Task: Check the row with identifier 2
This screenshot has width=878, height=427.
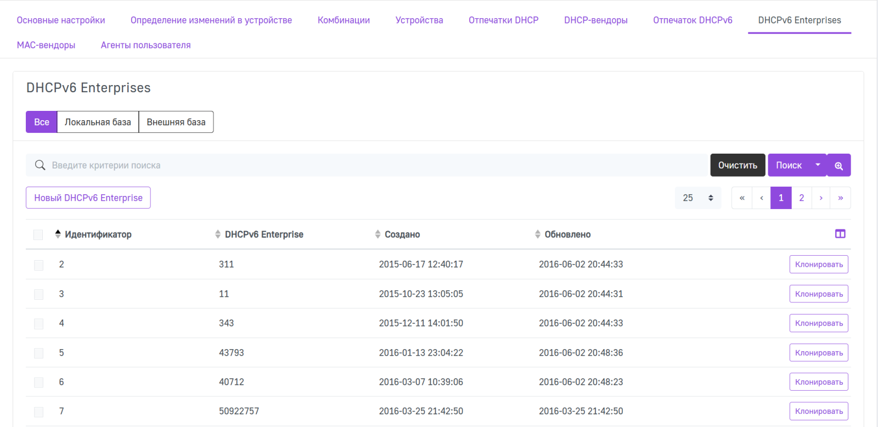Action: (38, 265)
